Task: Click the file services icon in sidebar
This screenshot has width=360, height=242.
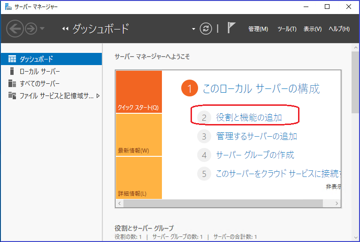Action: [x=12, y=95]
